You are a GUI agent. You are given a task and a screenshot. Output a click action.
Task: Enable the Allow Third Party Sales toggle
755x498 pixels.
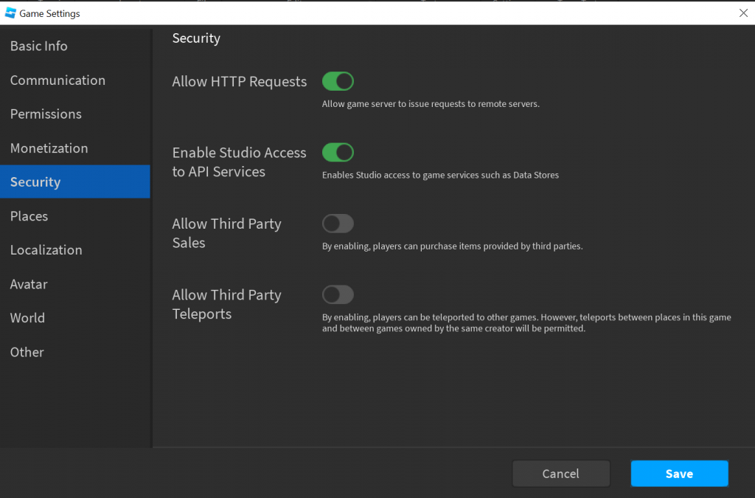click(x=338, y=224)
